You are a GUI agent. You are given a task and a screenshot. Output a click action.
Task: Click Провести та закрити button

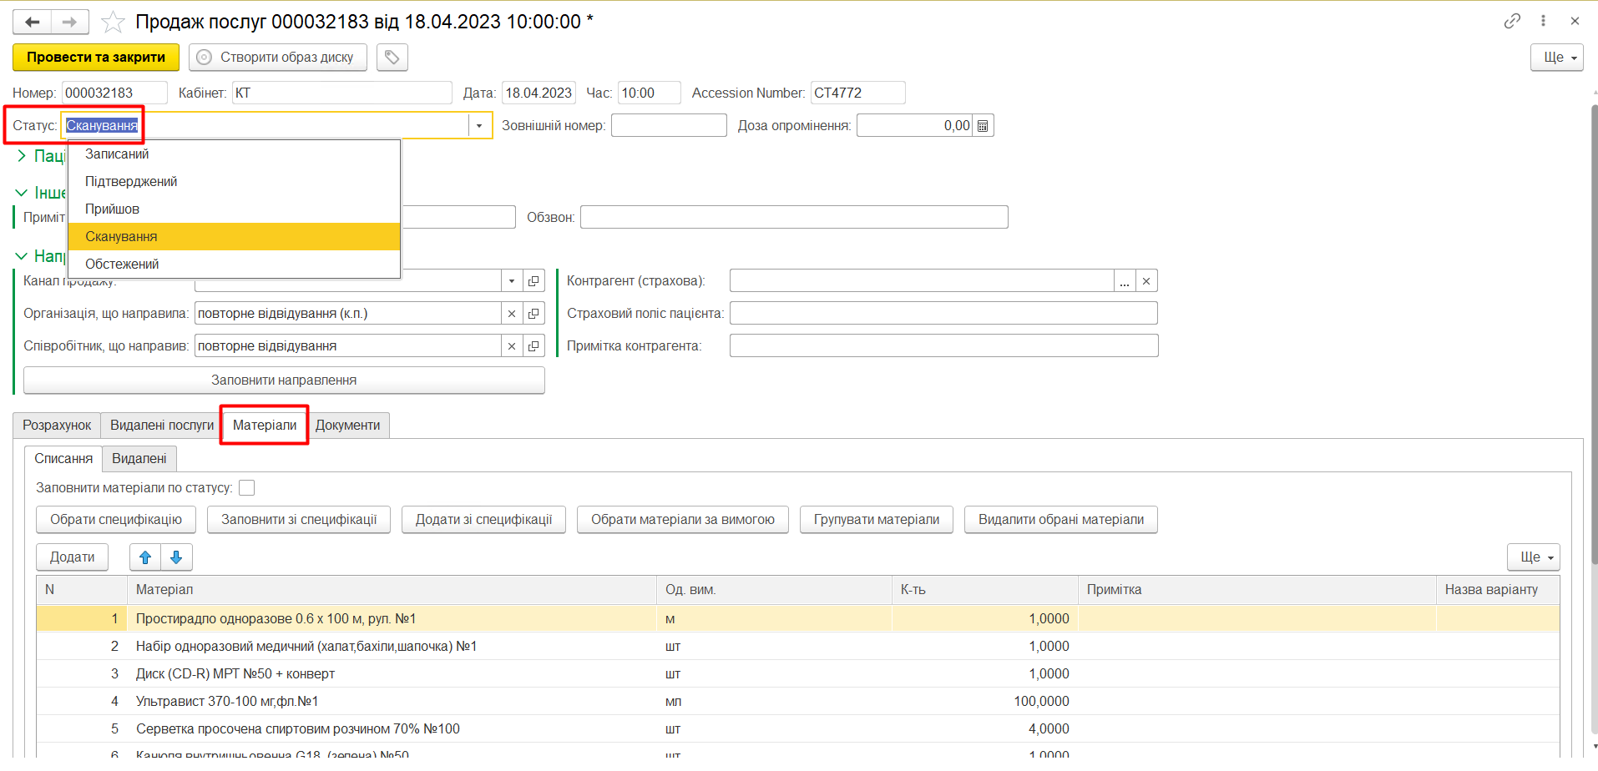coord(96,58)
